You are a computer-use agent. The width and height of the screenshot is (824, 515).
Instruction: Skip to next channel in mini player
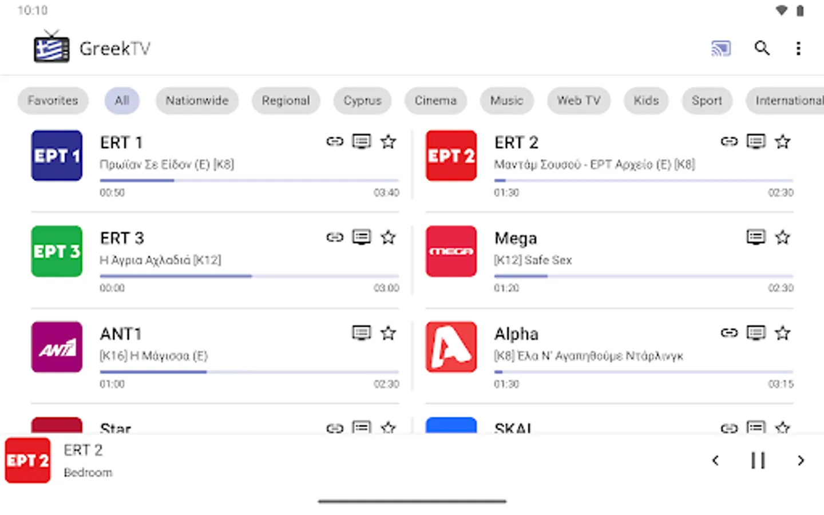click(801, 460)
